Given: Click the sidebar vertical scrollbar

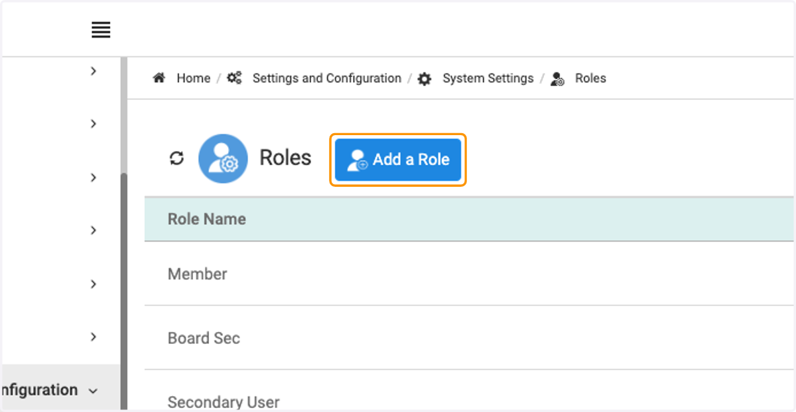Looking at the screenshot, I should point(123,291).
